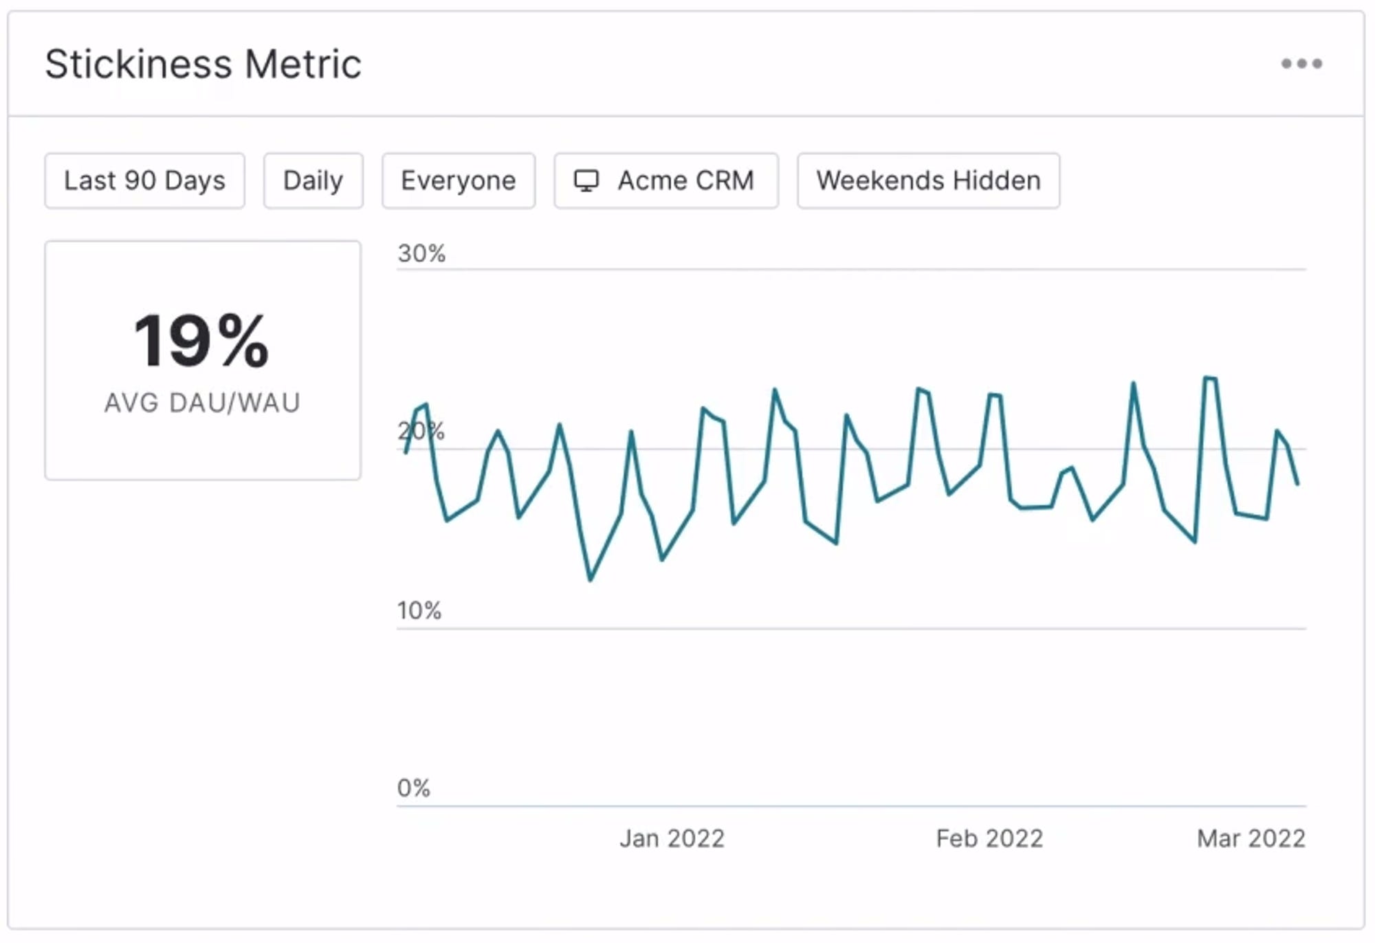This screenshot has width=1375, height=943.
Task: Click the Mar 2022 axis label
Action: 1251,839
